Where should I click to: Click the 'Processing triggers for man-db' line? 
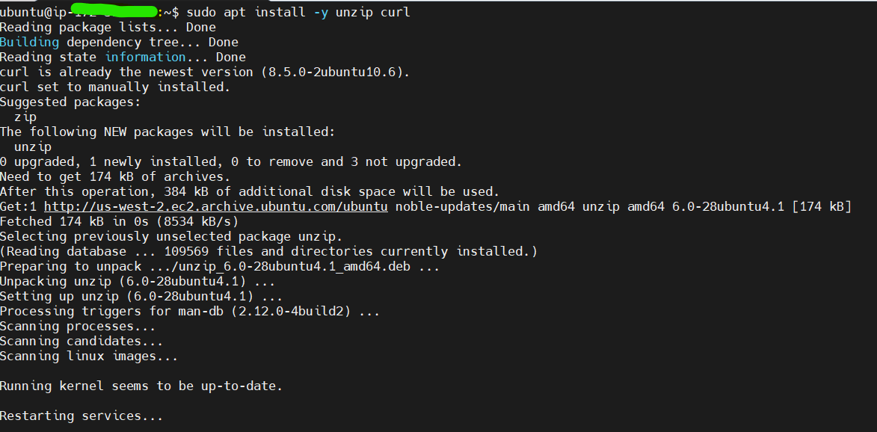coord(190,311)
